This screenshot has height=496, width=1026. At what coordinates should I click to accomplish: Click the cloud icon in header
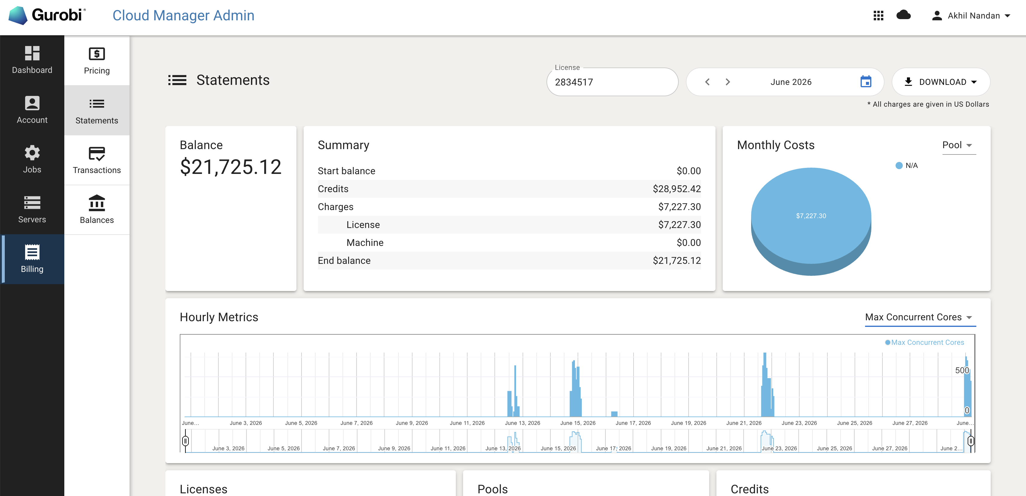(x=903, y=15)
